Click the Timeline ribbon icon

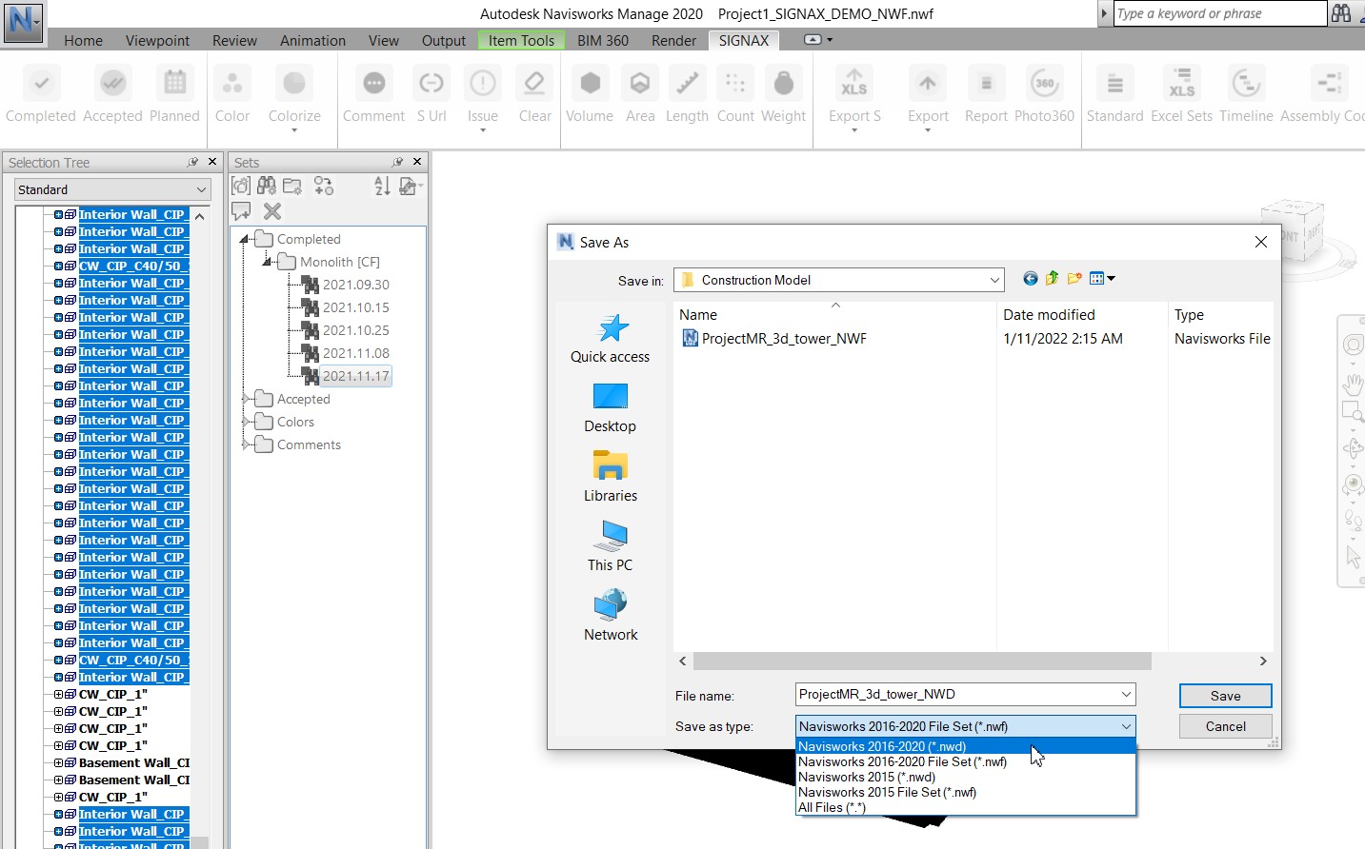(1246, 84)
